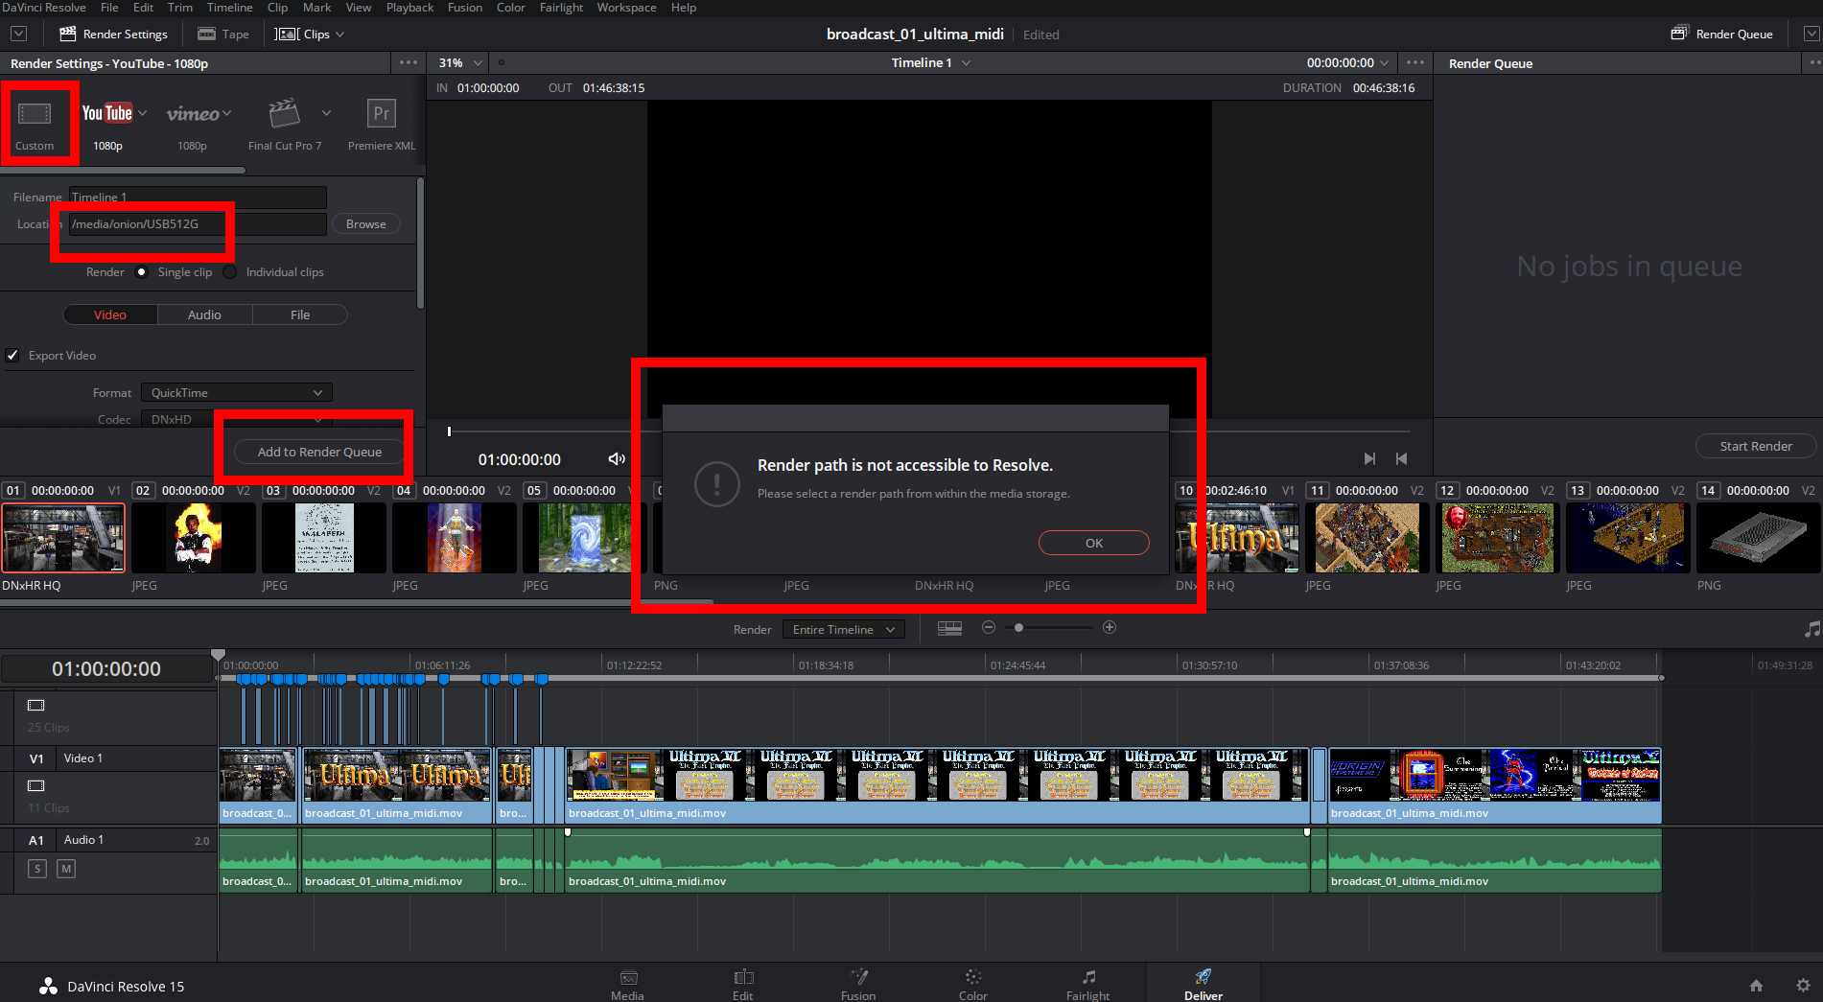Open the Playback menu
The width and height of the screenshot is (1823, 1002).
coord(409,8)
